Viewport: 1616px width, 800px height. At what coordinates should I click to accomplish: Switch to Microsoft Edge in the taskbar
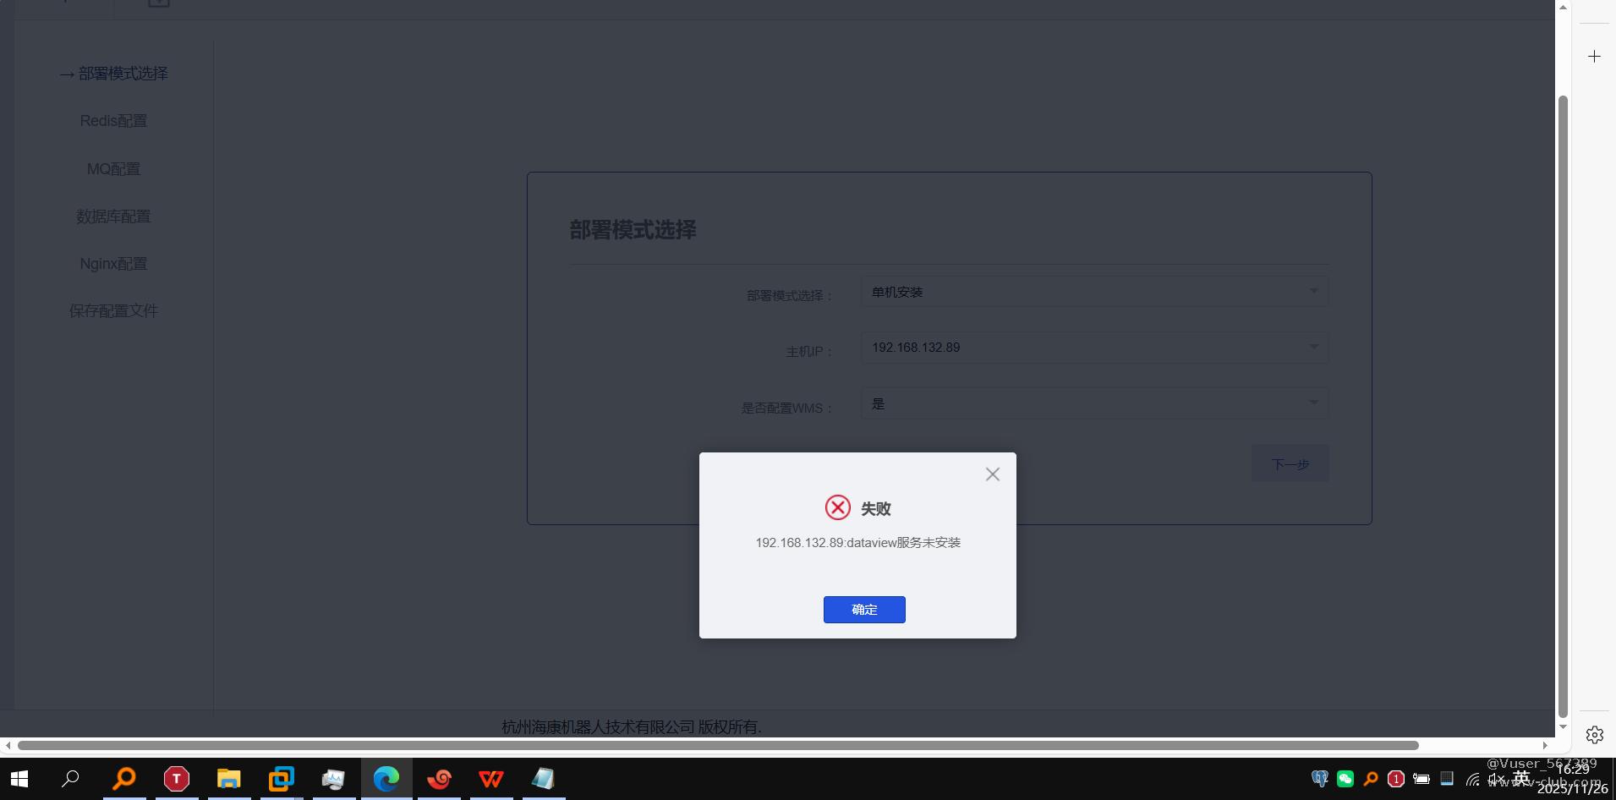[386, 779]
